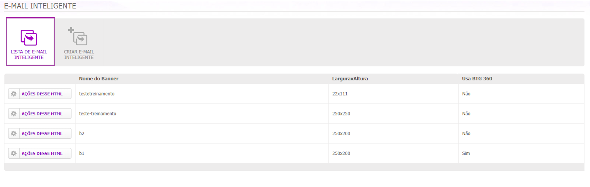Click the LarguraxAltura column header
590x187 pixels.
[350, 79]
